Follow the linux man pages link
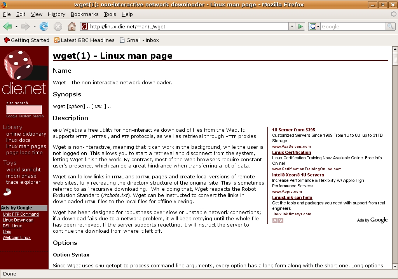Image resolution: width=398 pixels, height=279 pixels. click(26, 146)
